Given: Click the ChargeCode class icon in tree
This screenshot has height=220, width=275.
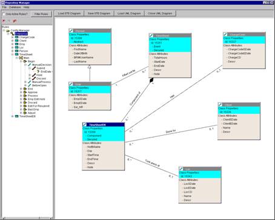Looking at the screenshot, I should click(17, 37).
